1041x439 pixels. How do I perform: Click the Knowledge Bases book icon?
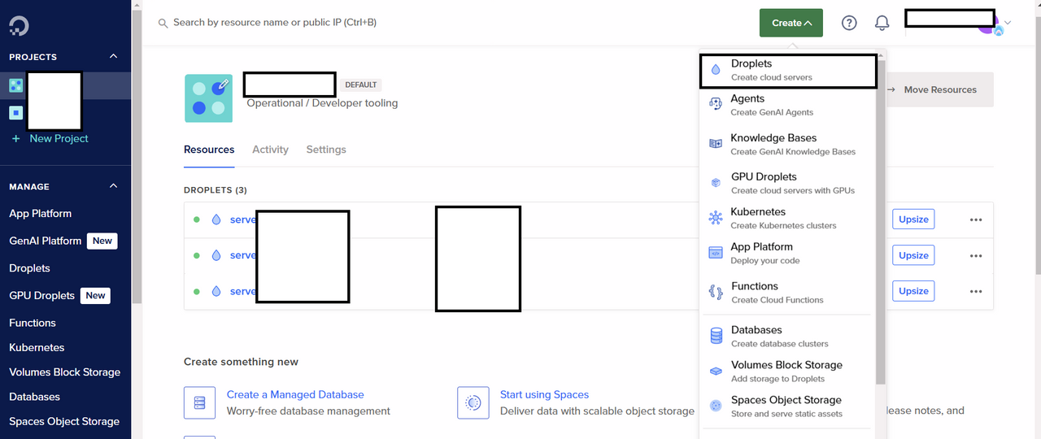tap(716, 144)
